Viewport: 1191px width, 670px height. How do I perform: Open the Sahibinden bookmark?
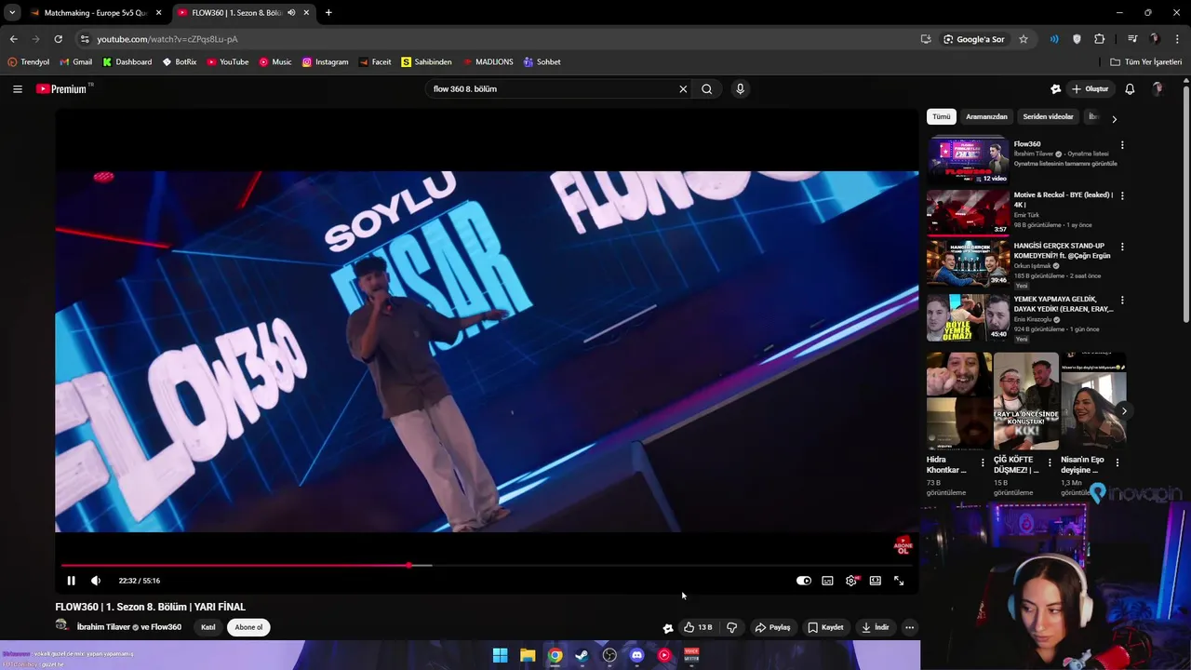(x=426, y=62)
